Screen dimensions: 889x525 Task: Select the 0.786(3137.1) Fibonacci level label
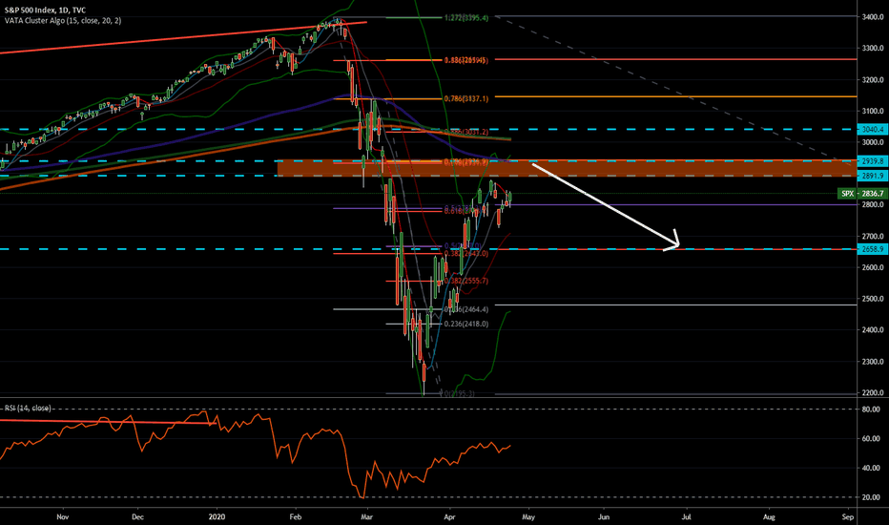click(x=466, y=98)
